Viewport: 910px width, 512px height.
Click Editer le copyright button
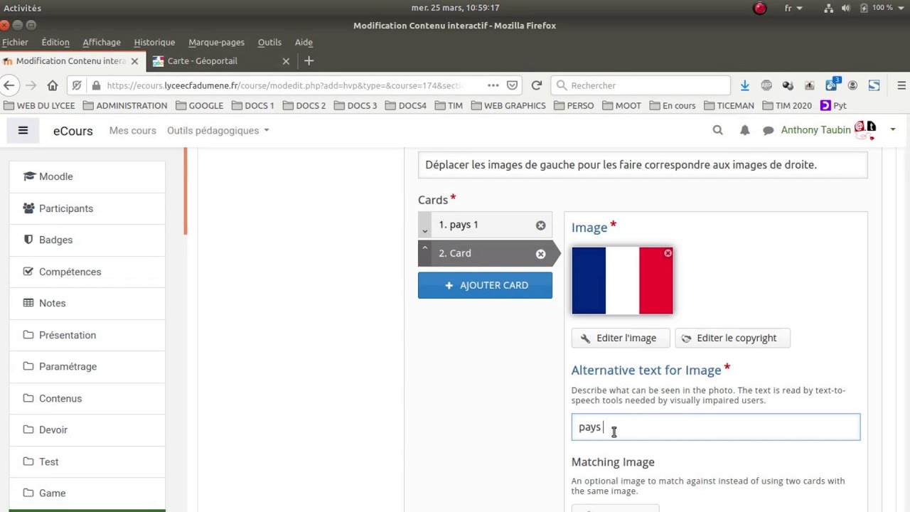[x=732, y=338]
